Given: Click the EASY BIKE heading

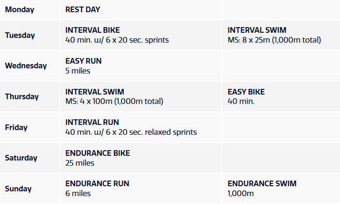Looking at the screenshot, I should [246, 92].
